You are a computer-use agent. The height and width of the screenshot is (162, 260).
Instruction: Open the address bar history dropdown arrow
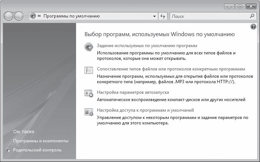(154, 16)
